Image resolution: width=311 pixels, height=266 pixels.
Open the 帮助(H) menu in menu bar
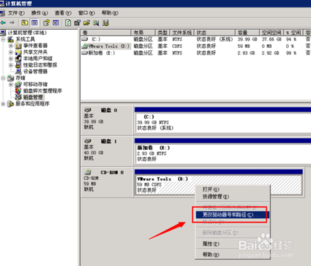pos(110,13)
